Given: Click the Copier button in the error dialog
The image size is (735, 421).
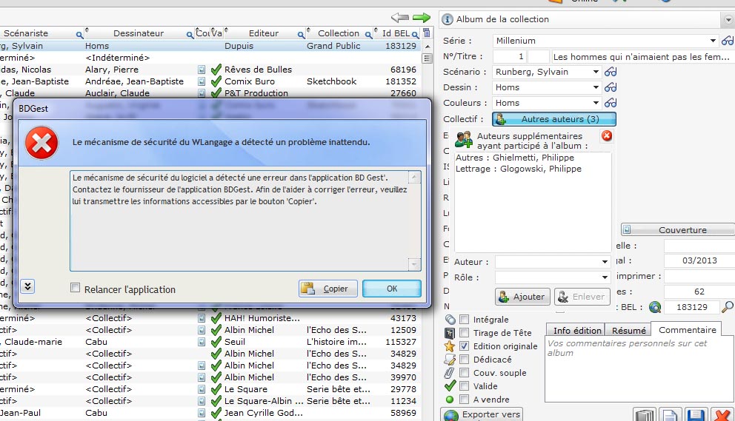Looking at the screenshot, I should click(x=328, y=289).
